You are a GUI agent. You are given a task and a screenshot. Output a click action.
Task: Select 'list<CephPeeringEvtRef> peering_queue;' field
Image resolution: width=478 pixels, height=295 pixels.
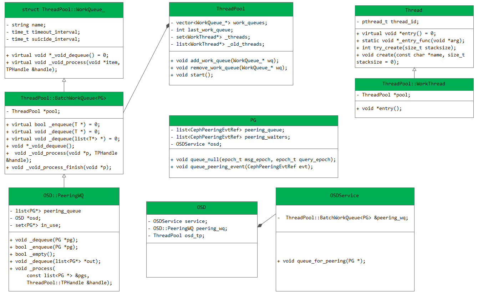click(x=228, y=130)
